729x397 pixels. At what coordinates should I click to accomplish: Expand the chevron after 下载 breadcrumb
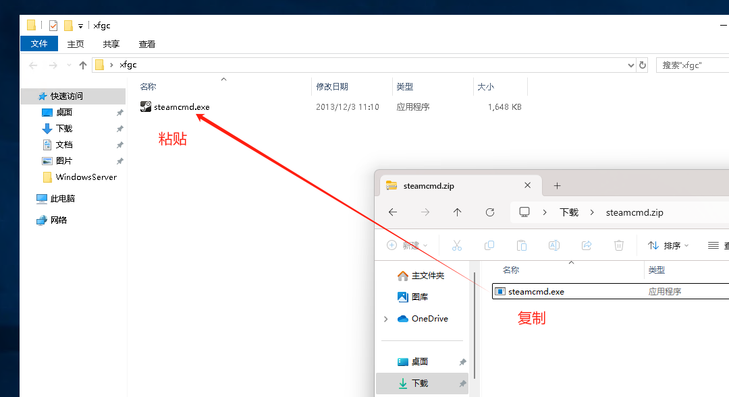click(x=592, y=213)
